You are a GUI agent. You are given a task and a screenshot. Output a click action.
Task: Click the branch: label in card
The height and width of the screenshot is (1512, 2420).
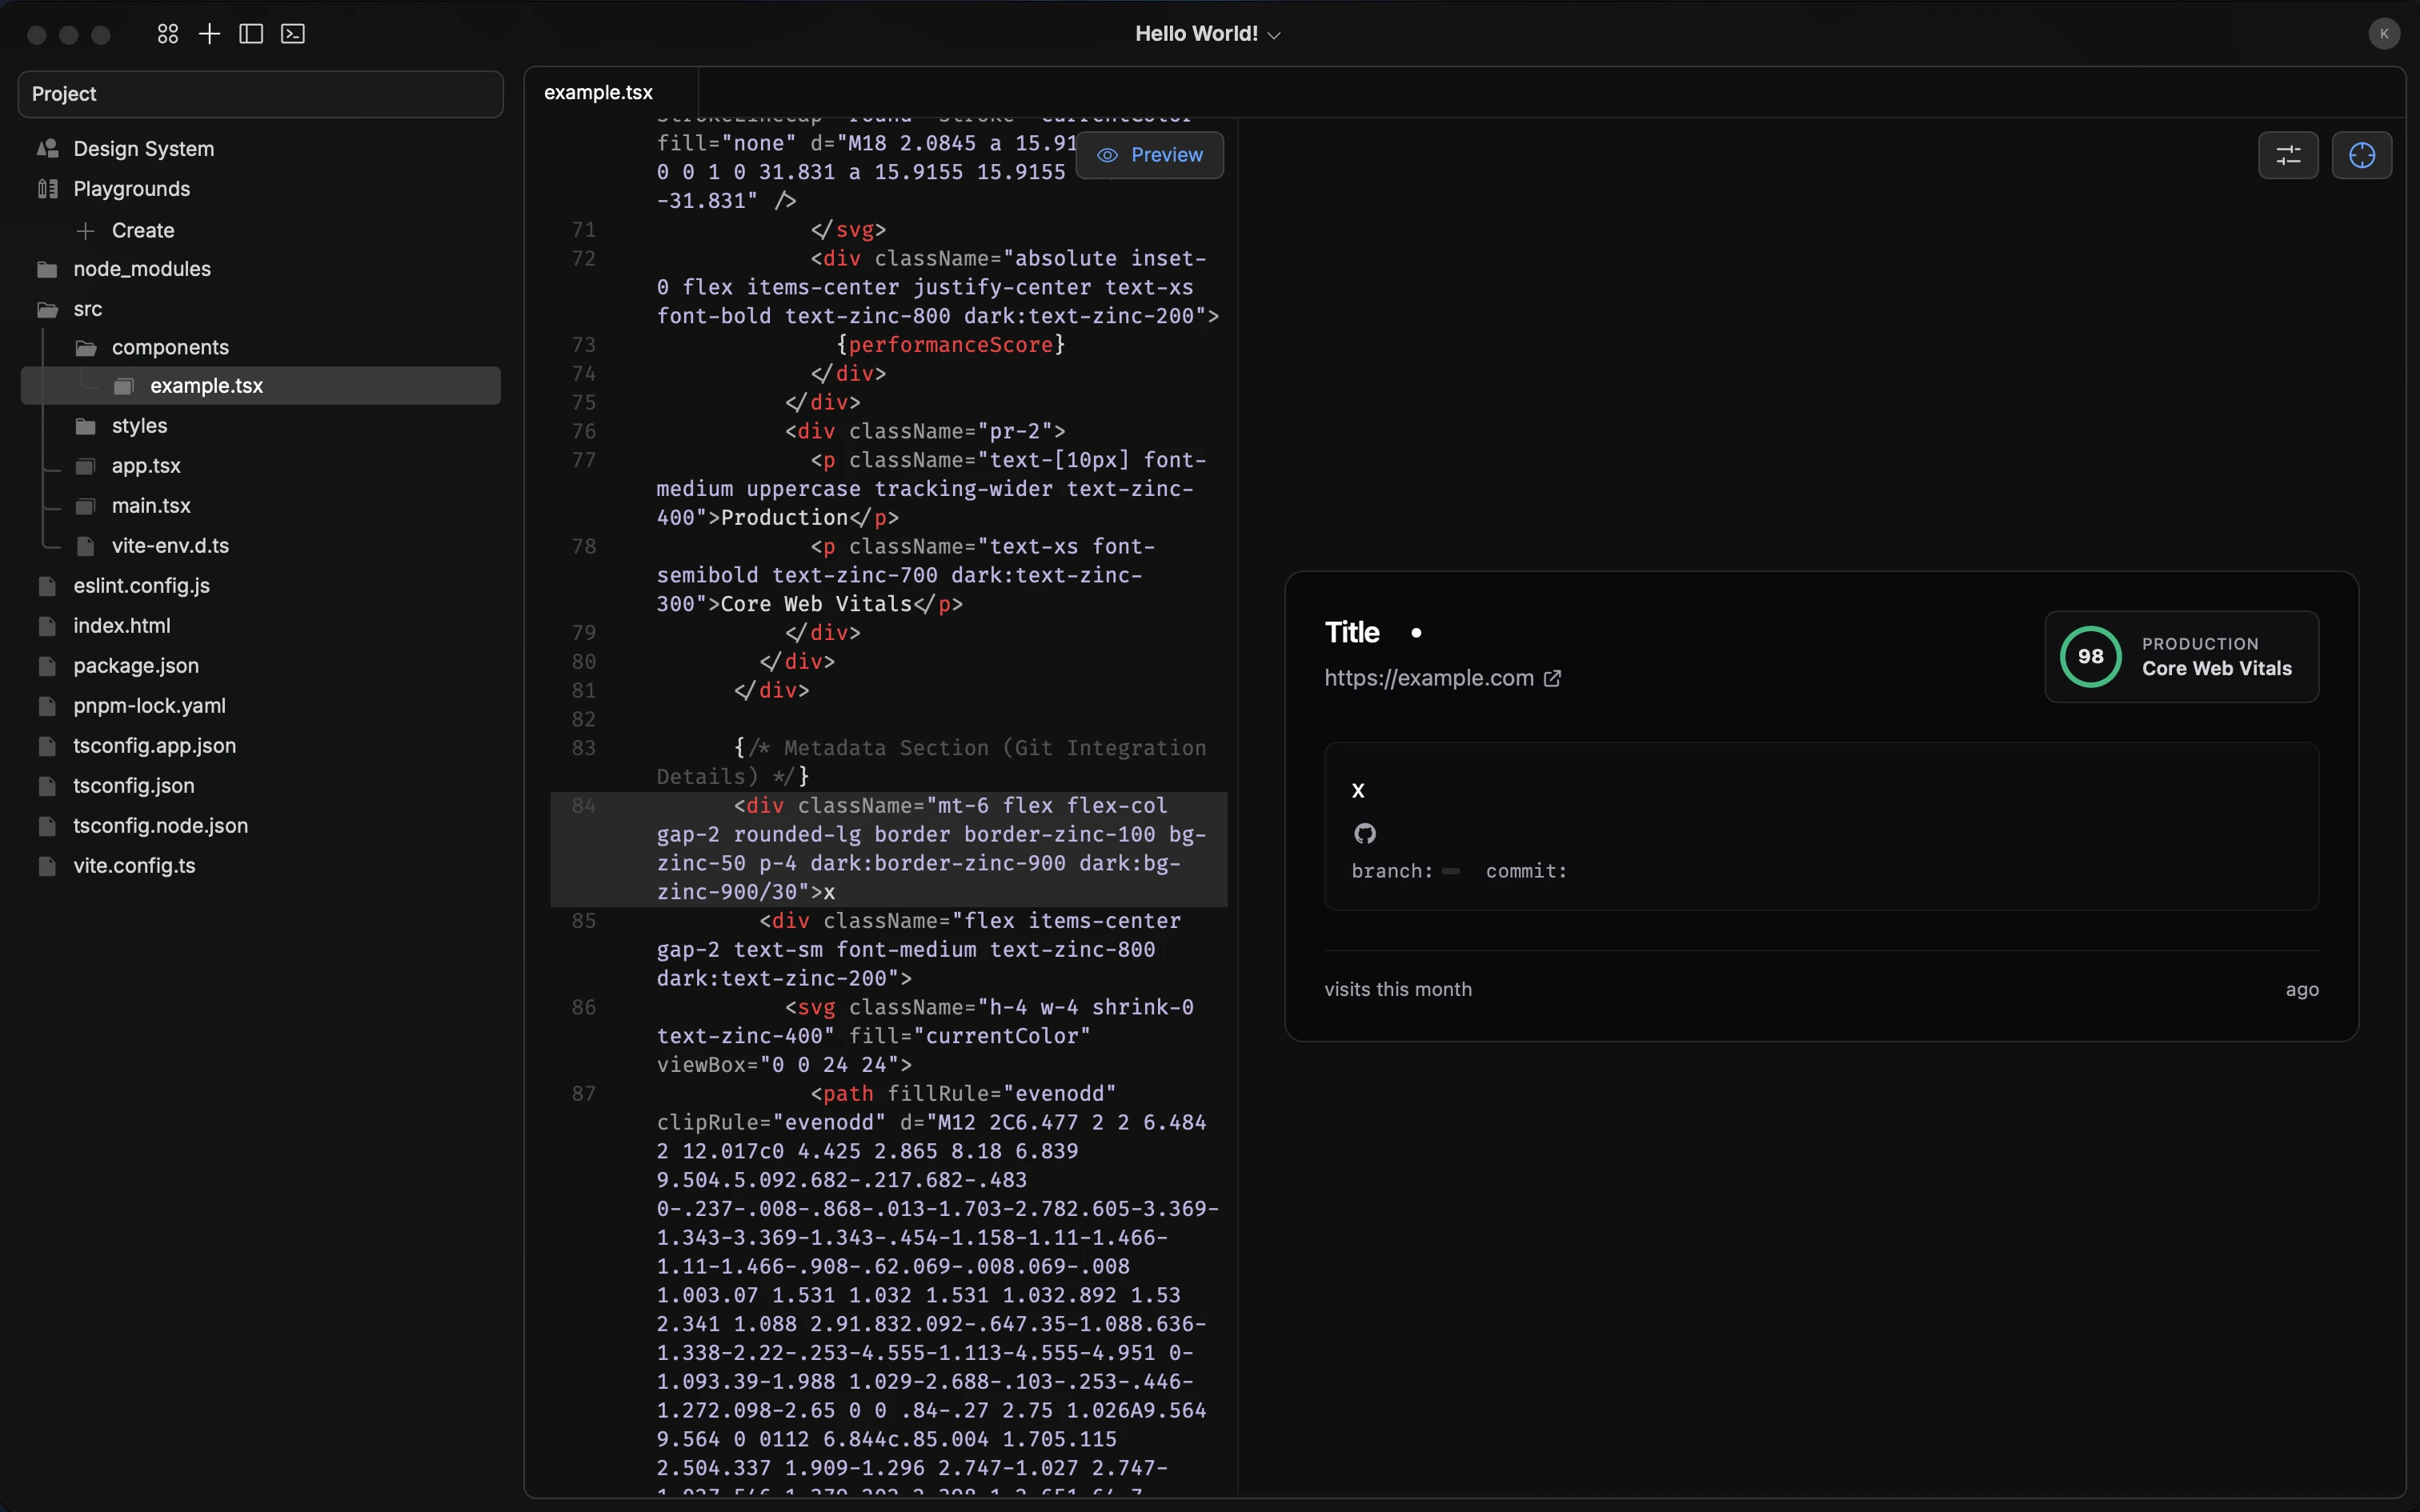pyautogui.click(x=1392, y=872)
